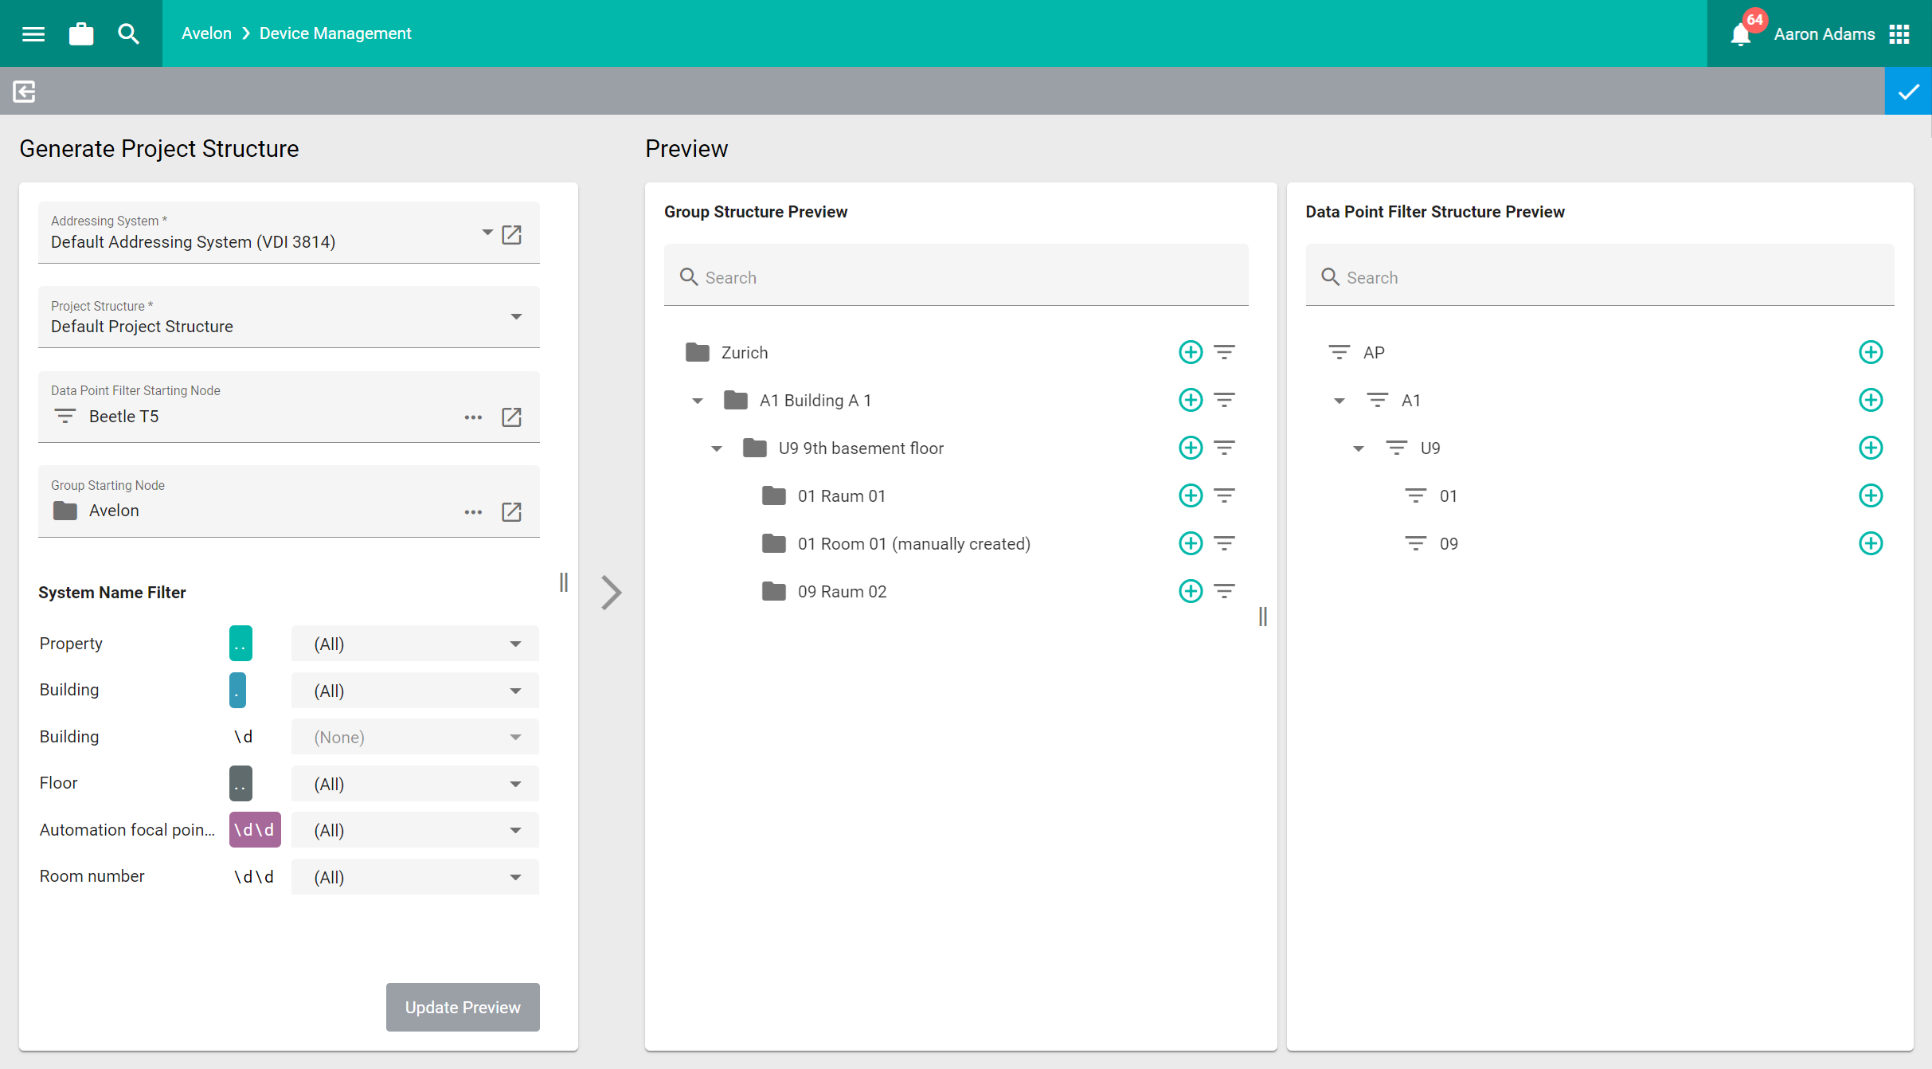The width and height of the screenshot is (1932, 1069).
Task: Open the notifications bell
Action: pos(1741,34)
